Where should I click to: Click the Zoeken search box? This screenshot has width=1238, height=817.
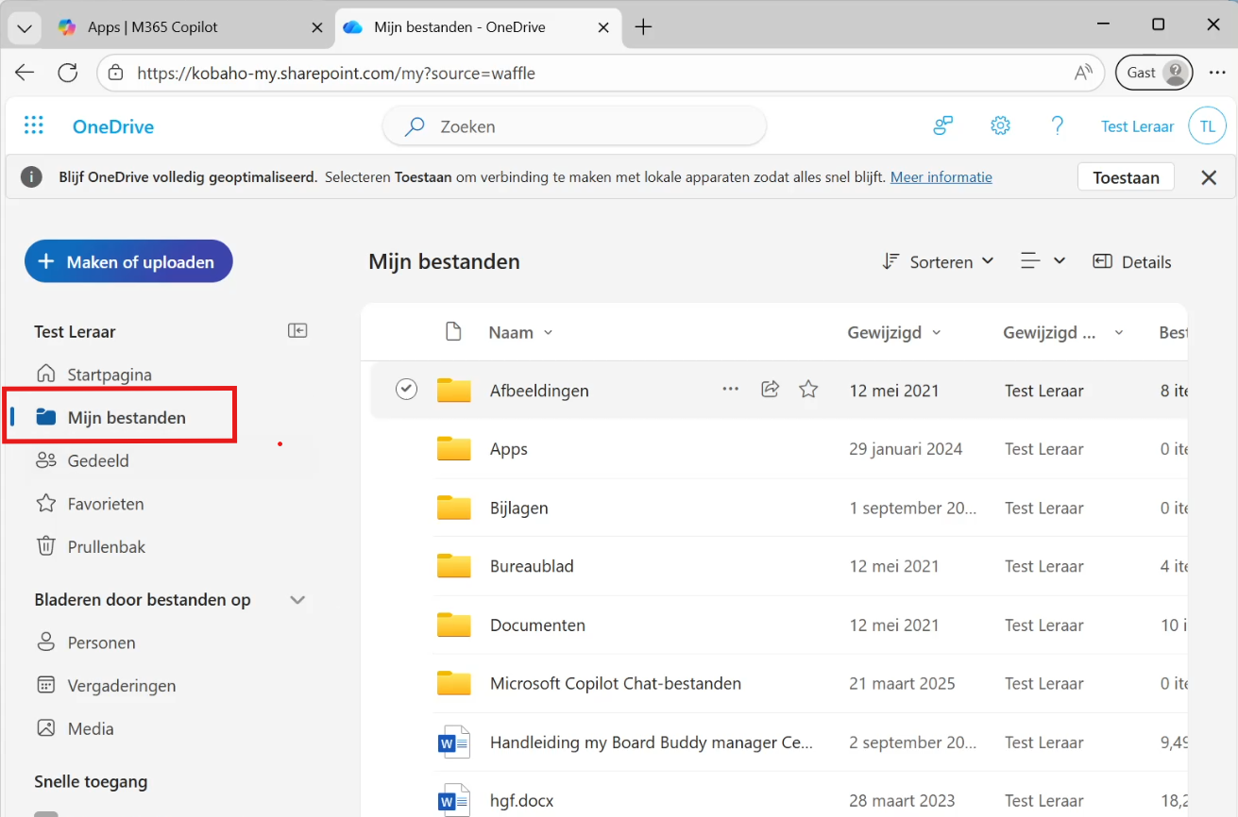click(585, 126)
